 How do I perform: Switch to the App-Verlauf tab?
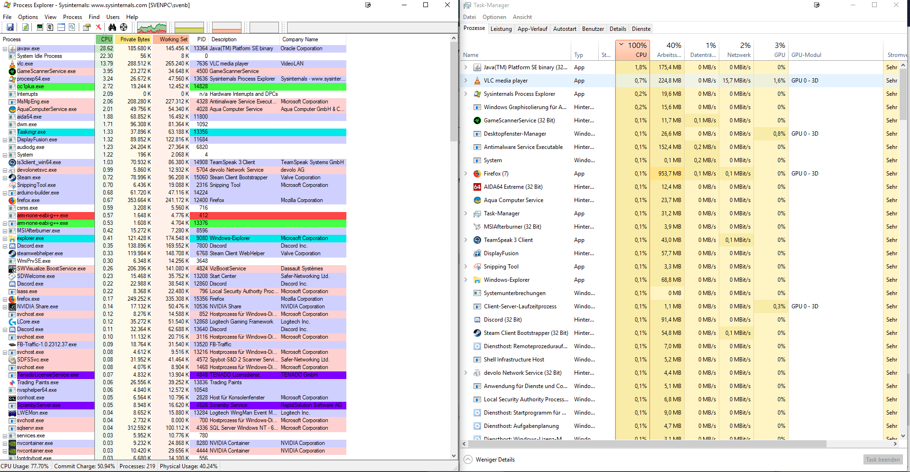pyautogui.click(x=532, y=29)
